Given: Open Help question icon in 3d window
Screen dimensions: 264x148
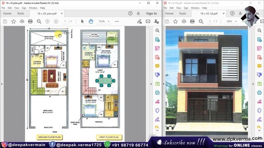Looking at the screenshot, I should [x=232, y=14].
